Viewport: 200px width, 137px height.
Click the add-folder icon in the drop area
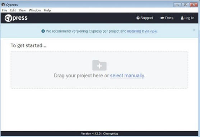pyautogui.click(x=99, y=65)
